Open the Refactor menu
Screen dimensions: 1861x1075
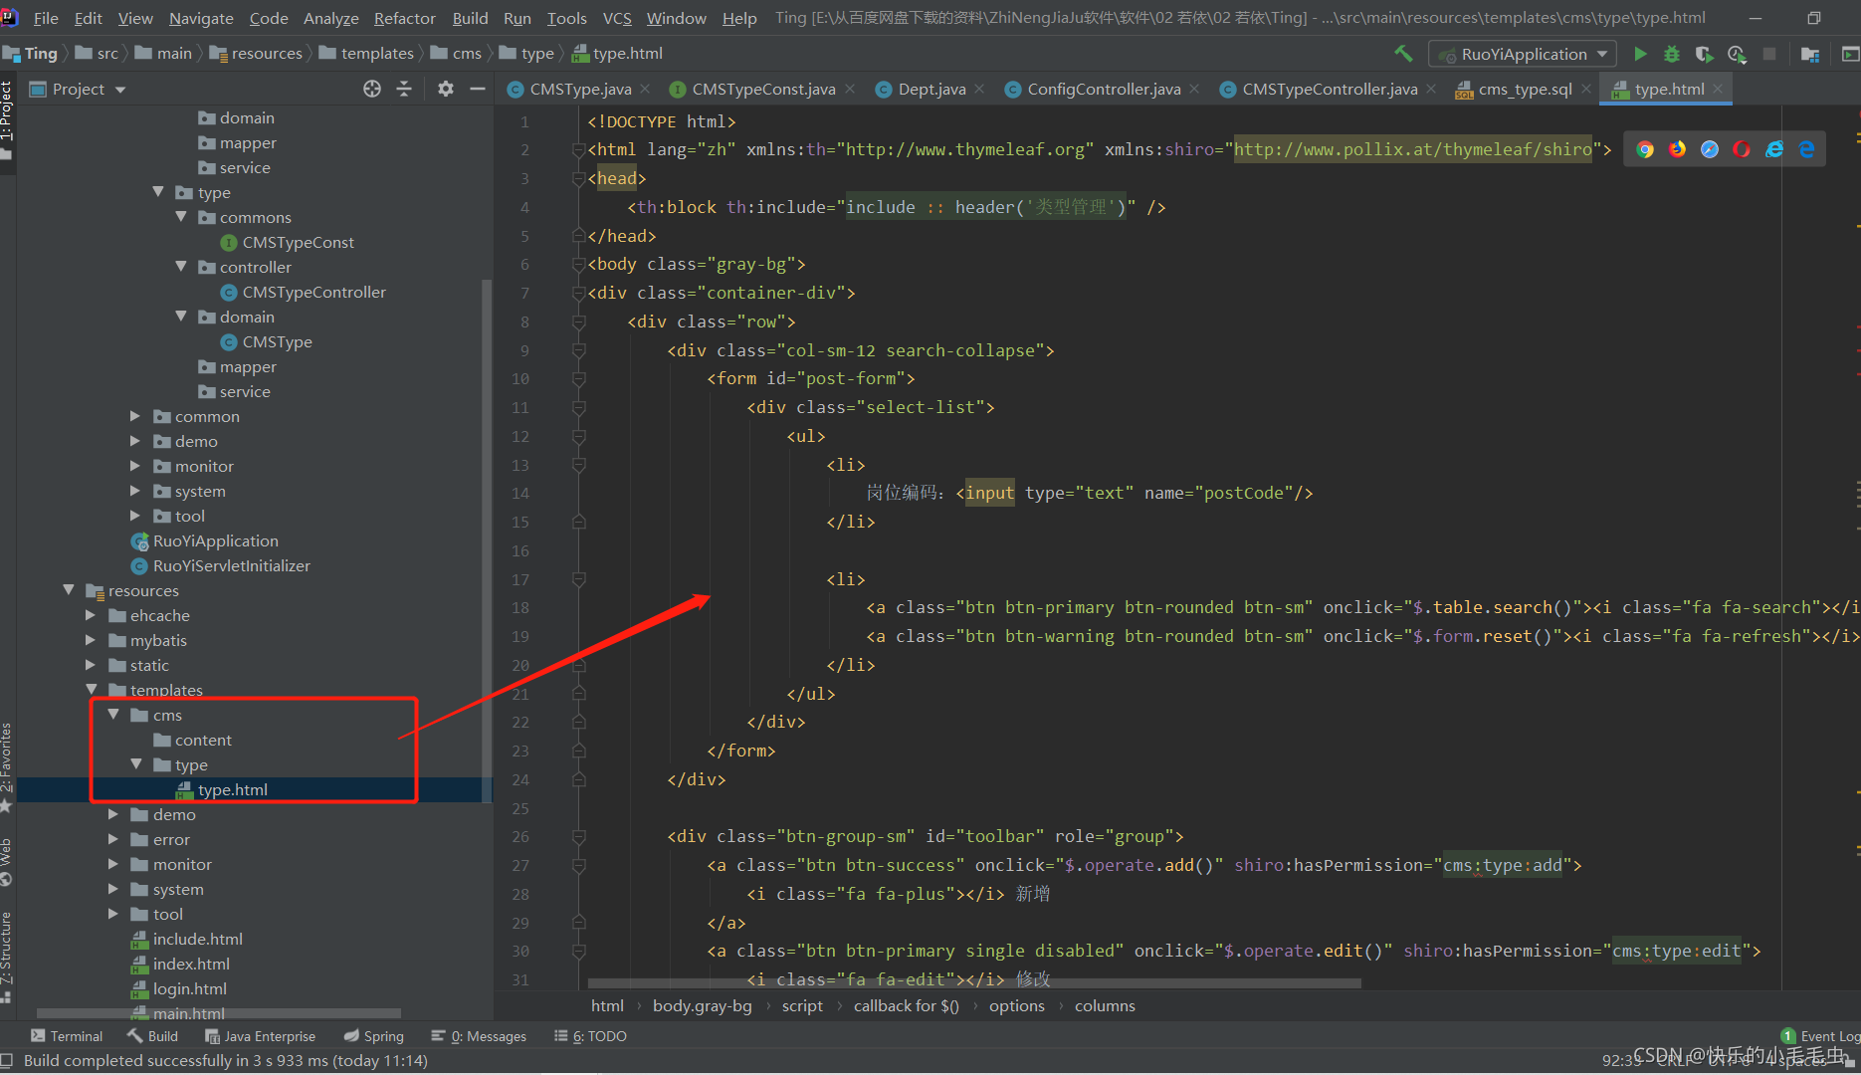(404, 18)
